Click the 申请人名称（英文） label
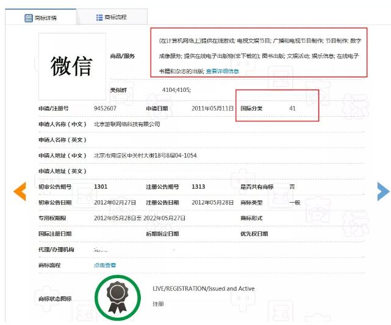The width and height of the screenshot is (391, 325). coord(62,140)
